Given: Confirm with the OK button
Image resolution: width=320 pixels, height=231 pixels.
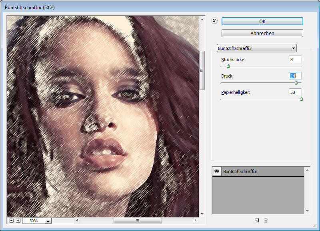Looking at the screenshot, I should click(262, 22).
